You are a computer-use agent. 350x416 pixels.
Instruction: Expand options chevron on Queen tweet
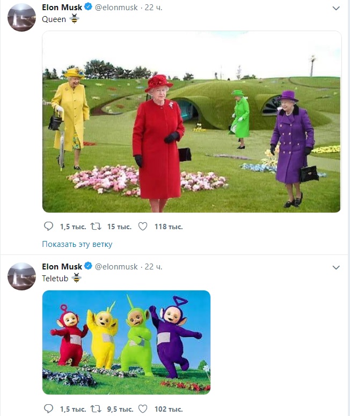[x=336, y=9]
